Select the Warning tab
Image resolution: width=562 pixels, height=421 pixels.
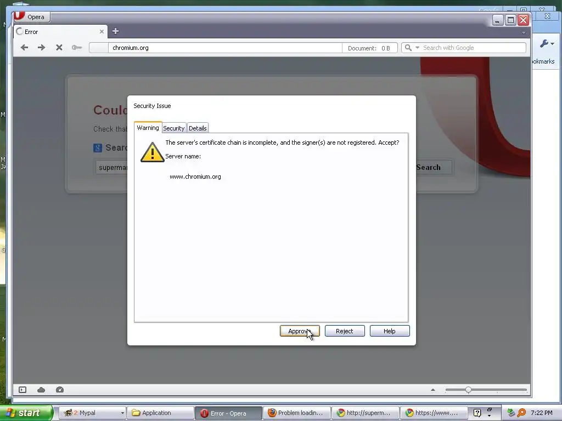point(148,128)
